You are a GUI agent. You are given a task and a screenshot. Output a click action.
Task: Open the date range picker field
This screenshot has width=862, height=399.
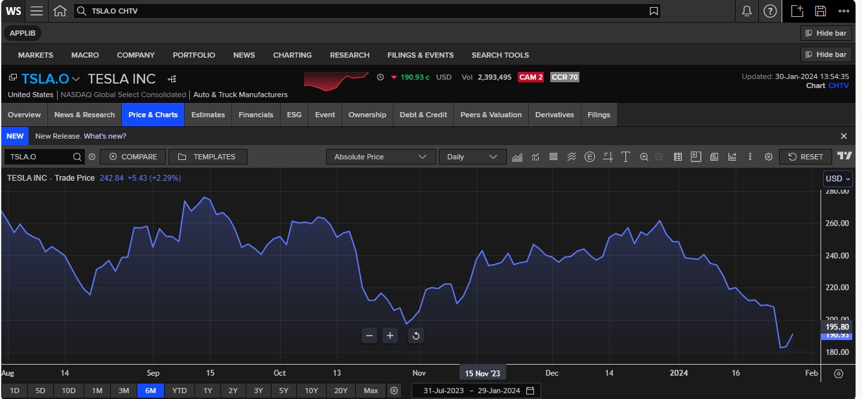coord(476,391)
